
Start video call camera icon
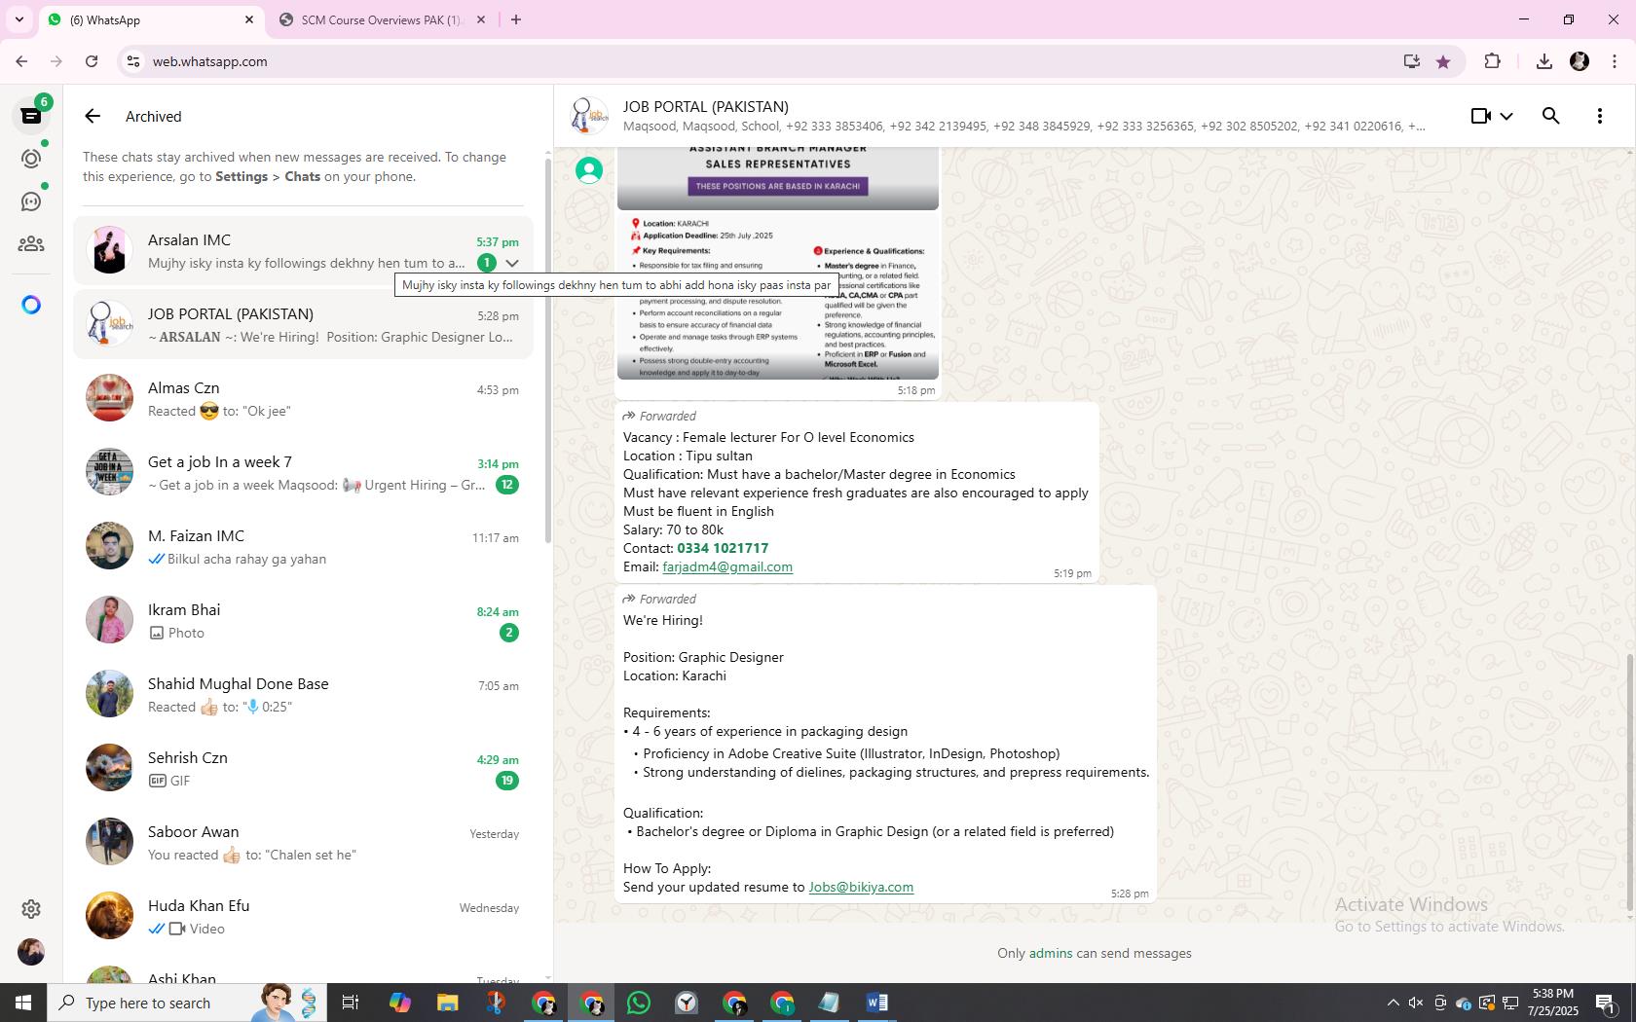(x=1480, y=116)
